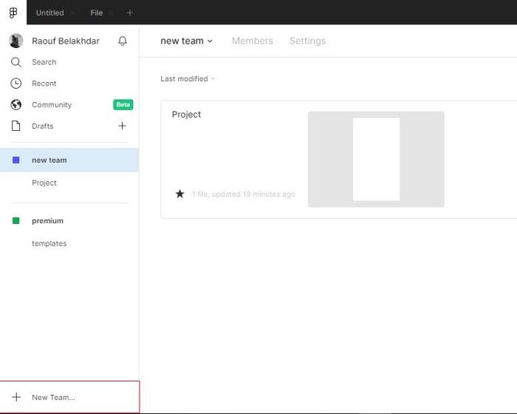Click the green premium team color square
The width and height of the screenshot is (517, 414).
tap(16, 220)
